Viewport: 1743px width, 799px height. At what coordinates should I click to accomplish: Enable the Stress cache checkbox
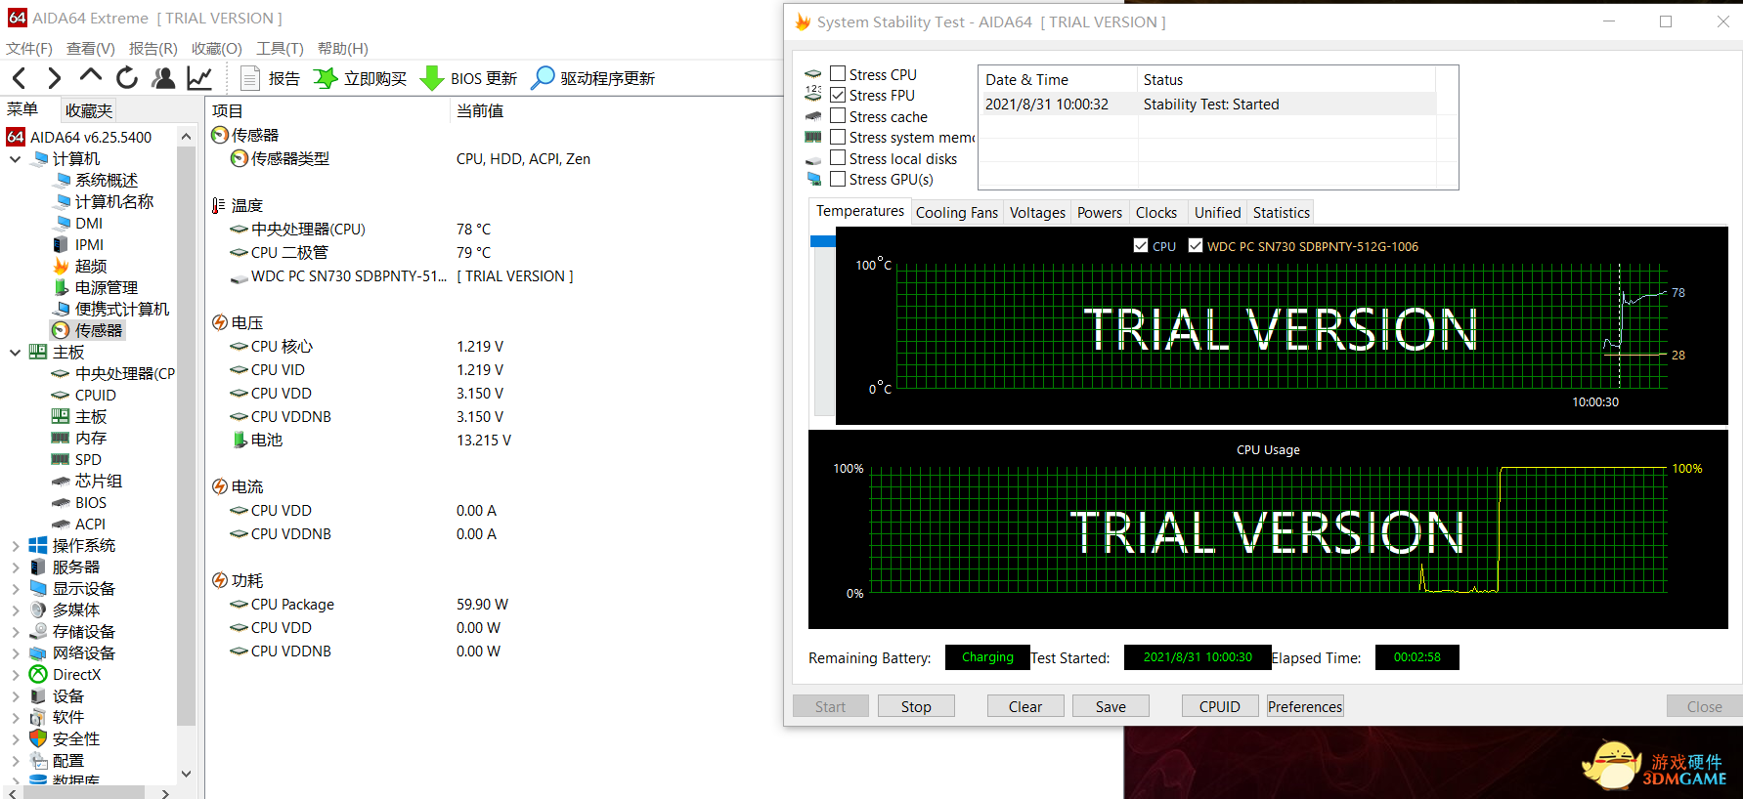coord(838,115)
